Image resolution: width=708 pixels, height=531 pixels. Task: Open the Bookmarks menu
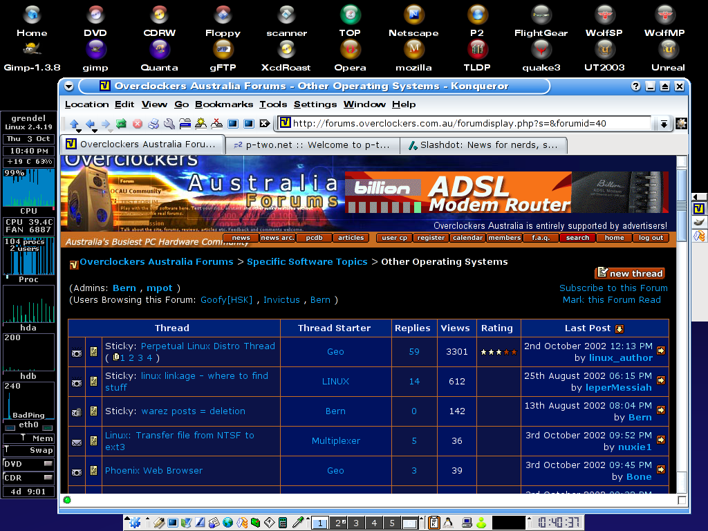[x=224, y=104]
